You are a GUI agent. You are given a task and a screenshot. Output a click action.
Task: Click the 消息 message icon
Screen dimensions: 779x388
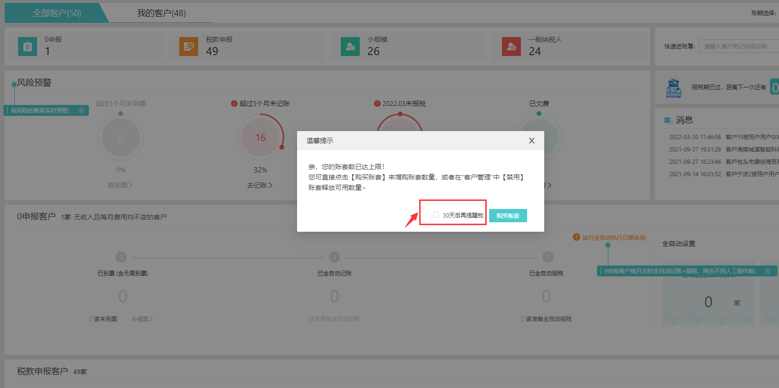point(668,120)
